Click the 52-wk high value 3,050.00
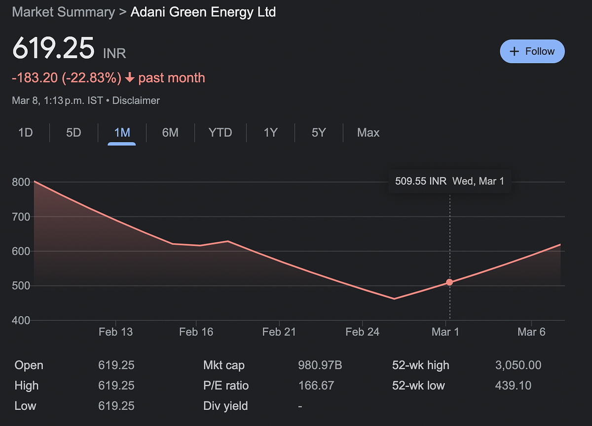Image resolution: width=592 pixels, height=426 pixels. pos(518,366)
